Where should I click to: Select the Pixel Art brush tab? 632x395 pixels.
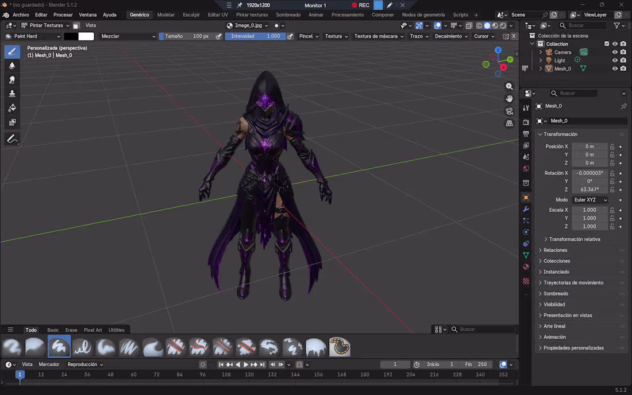coord(93,330)
